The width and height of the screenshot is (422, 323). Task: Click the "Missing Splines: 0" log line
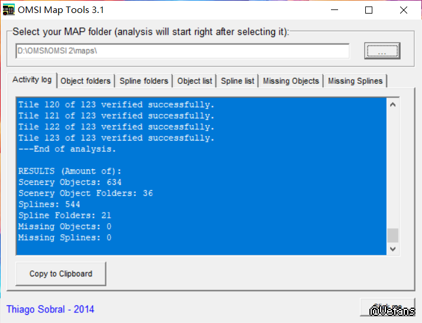pos(65,237)
